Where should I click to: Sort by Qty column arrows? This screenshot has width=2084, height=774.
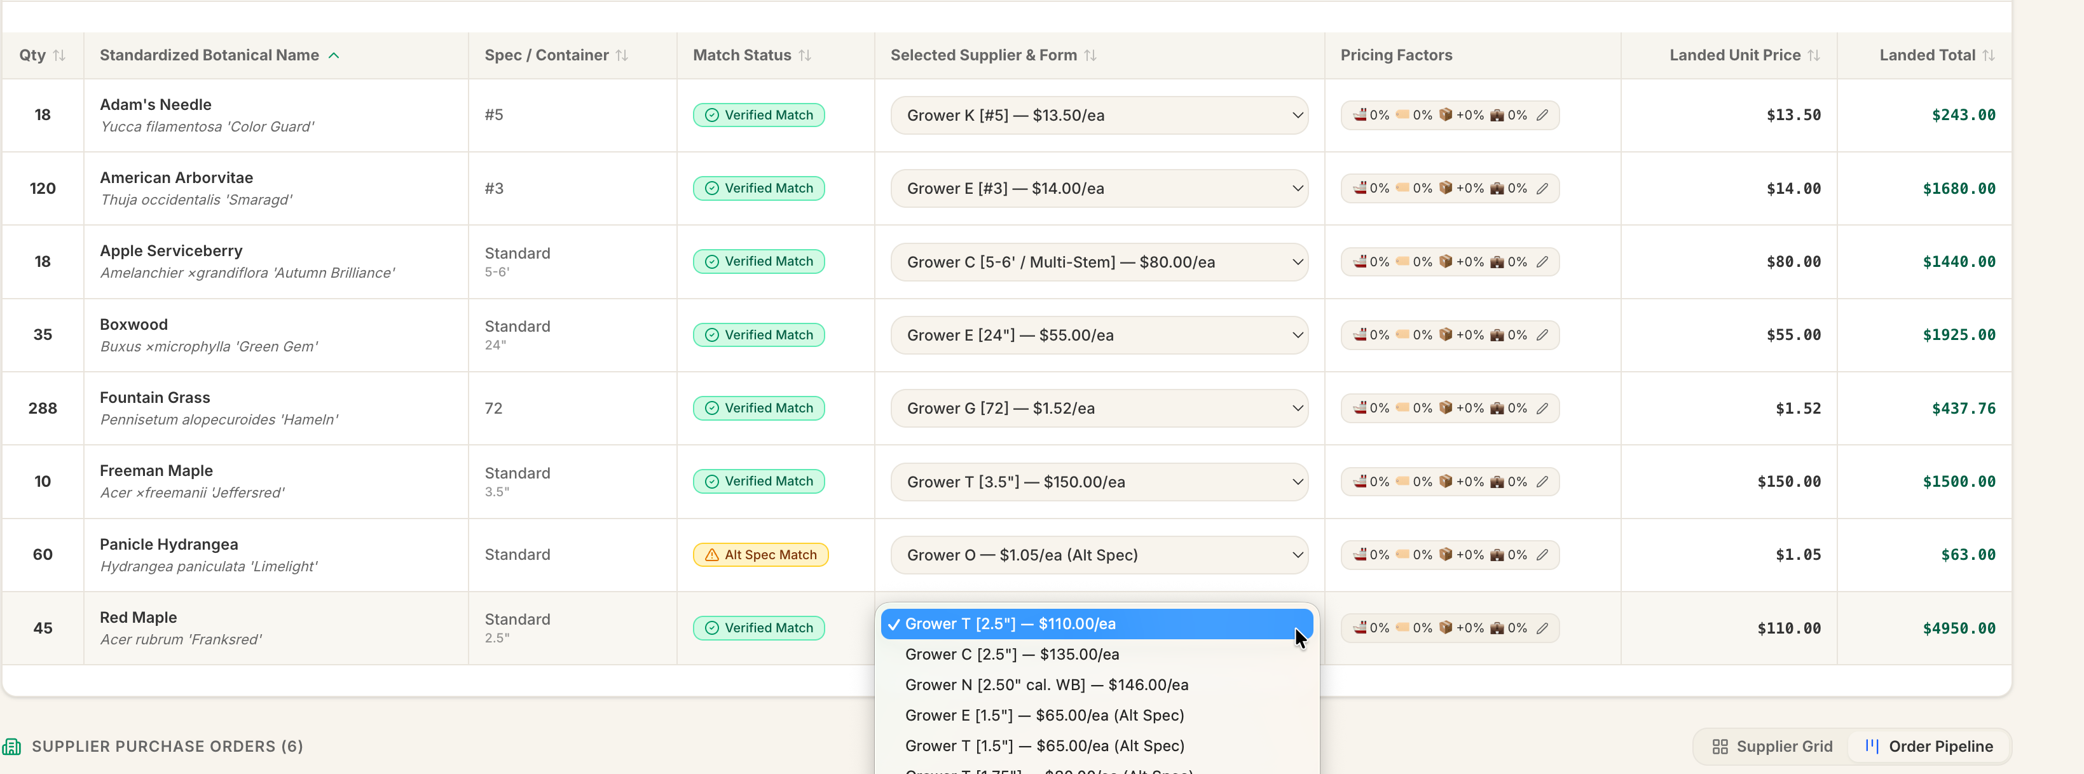(59, 55)
